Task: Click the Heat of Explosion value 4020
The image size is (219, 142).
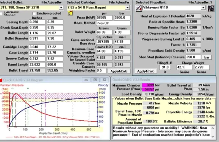Action: [193, 16]
